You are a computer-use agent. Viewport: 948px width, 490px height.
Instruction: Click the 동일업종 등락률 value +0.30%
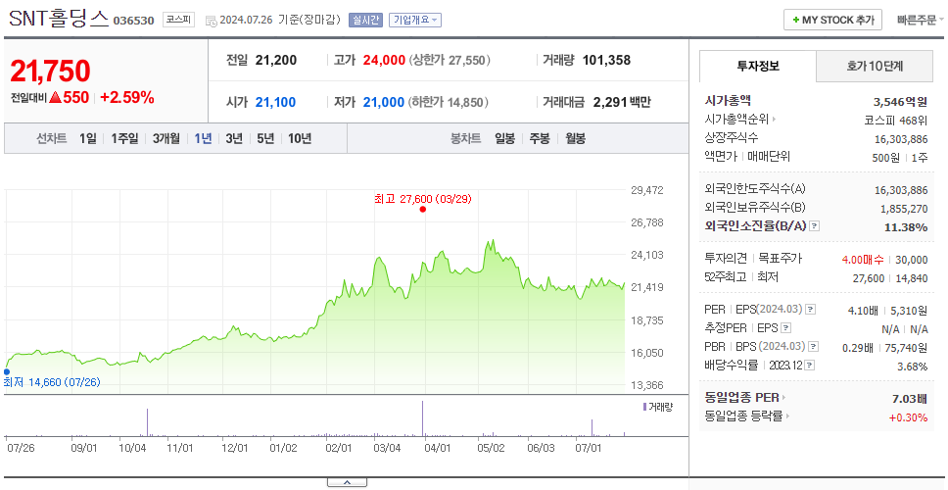tap(908, 416)
